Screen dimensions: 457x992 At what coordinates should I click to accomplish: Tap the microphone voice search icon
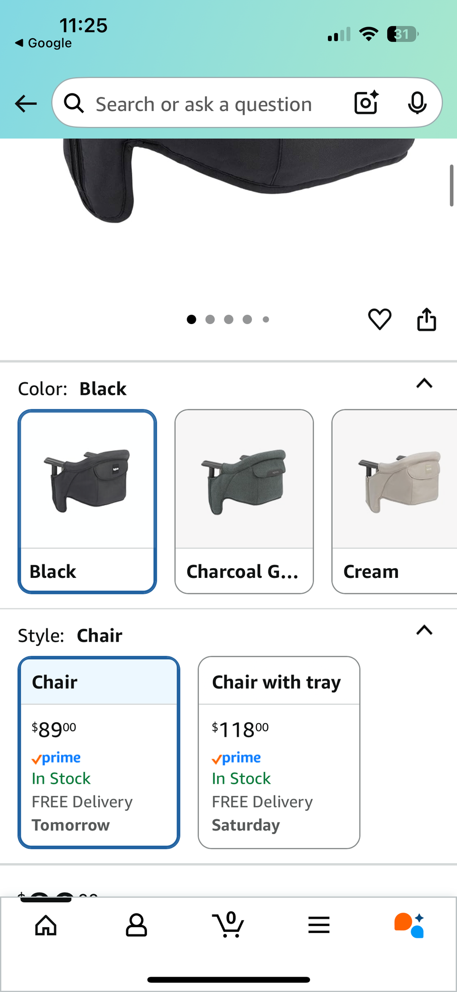point(417,103)
